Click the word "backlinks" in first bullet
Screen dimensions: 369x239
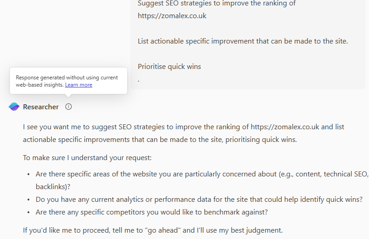[x=51, y=186]
